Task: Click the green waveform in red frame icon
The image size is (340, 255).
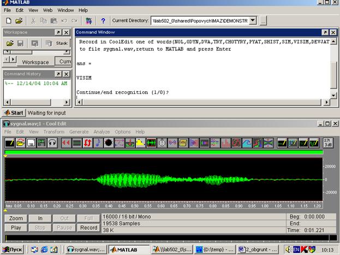Action: tap(151, 143)
